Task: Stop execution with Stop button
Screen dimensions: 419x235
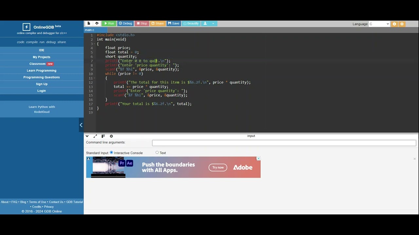Action: pyautogui.click(x=142, y=23)
